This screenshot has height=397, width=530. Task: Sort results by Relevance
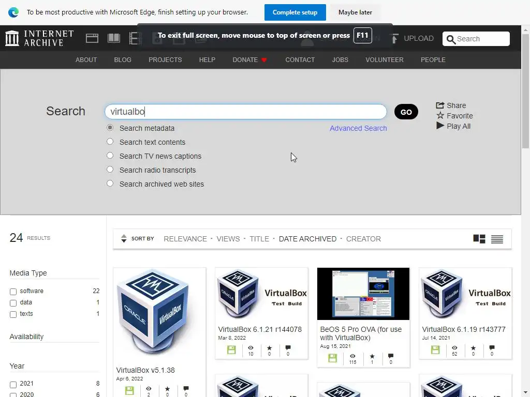(x=185, y=239)
